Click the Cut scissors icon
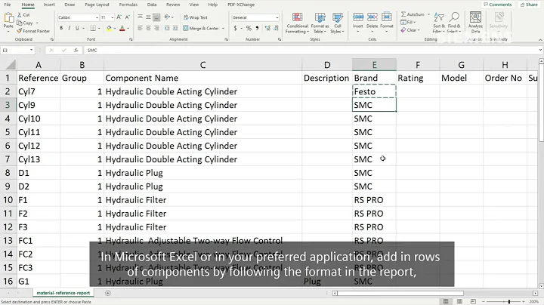The image size is (544, 305). [20, 15]
